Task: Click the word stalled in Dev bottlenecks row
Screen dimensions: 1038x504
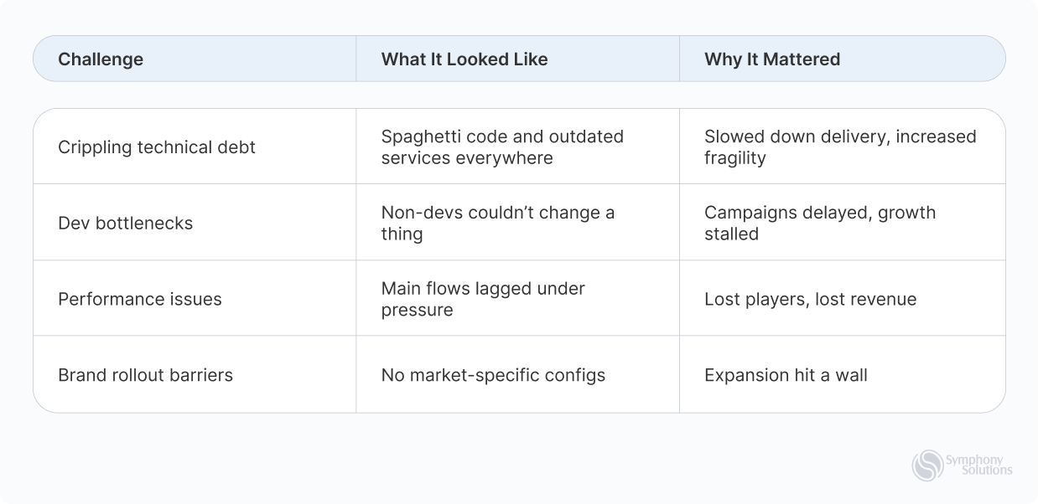Action: coord(731,234)
